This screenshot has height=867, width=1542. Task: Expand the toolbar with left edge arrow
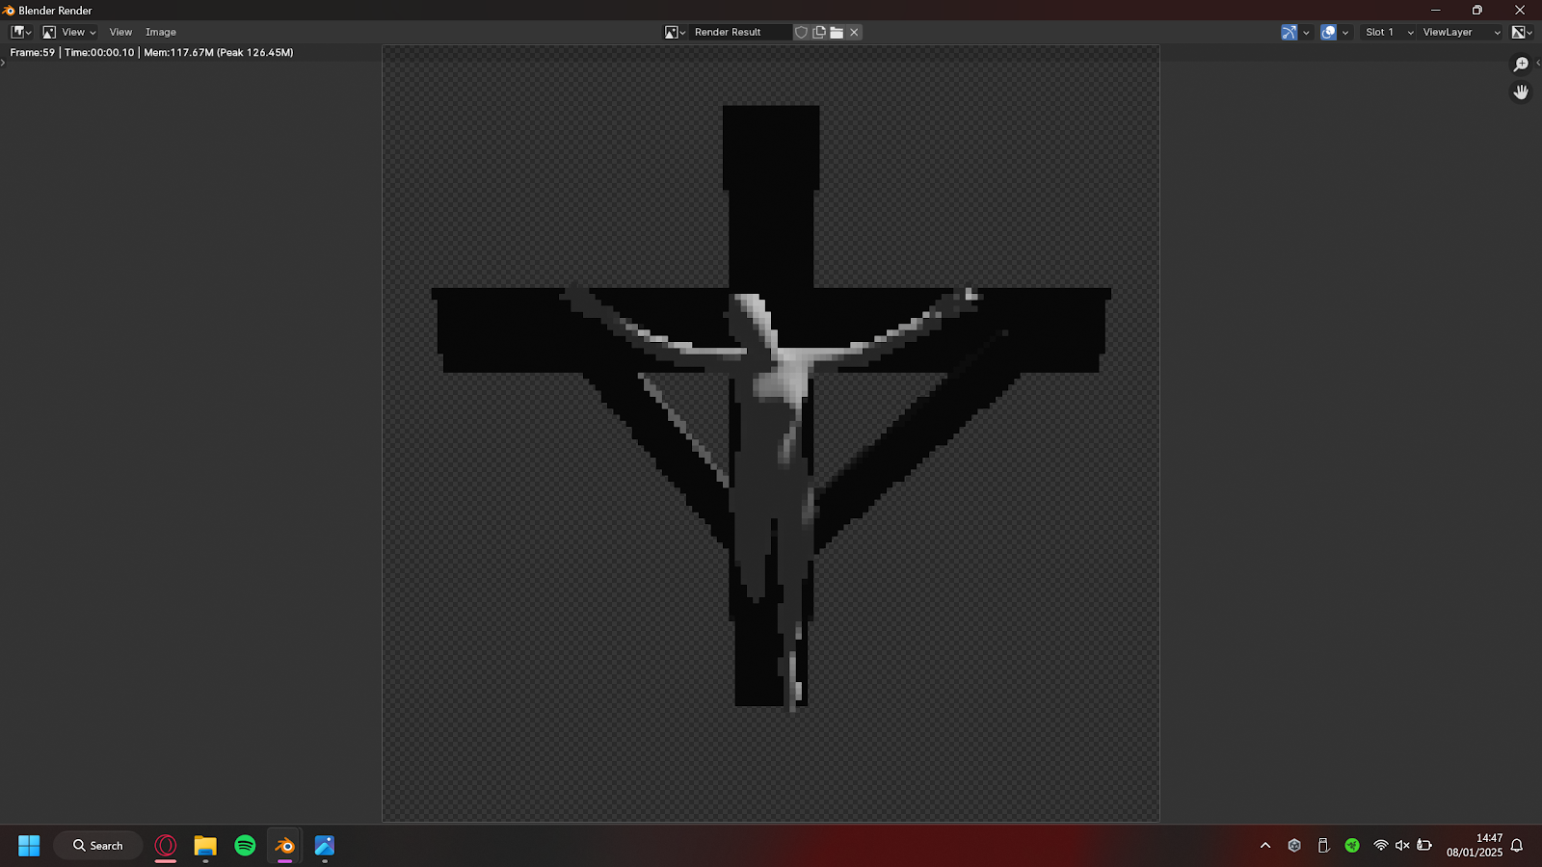click(3, 63)
